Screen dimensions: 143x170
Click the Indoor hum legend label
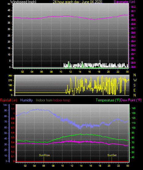[x=44, y=100]
